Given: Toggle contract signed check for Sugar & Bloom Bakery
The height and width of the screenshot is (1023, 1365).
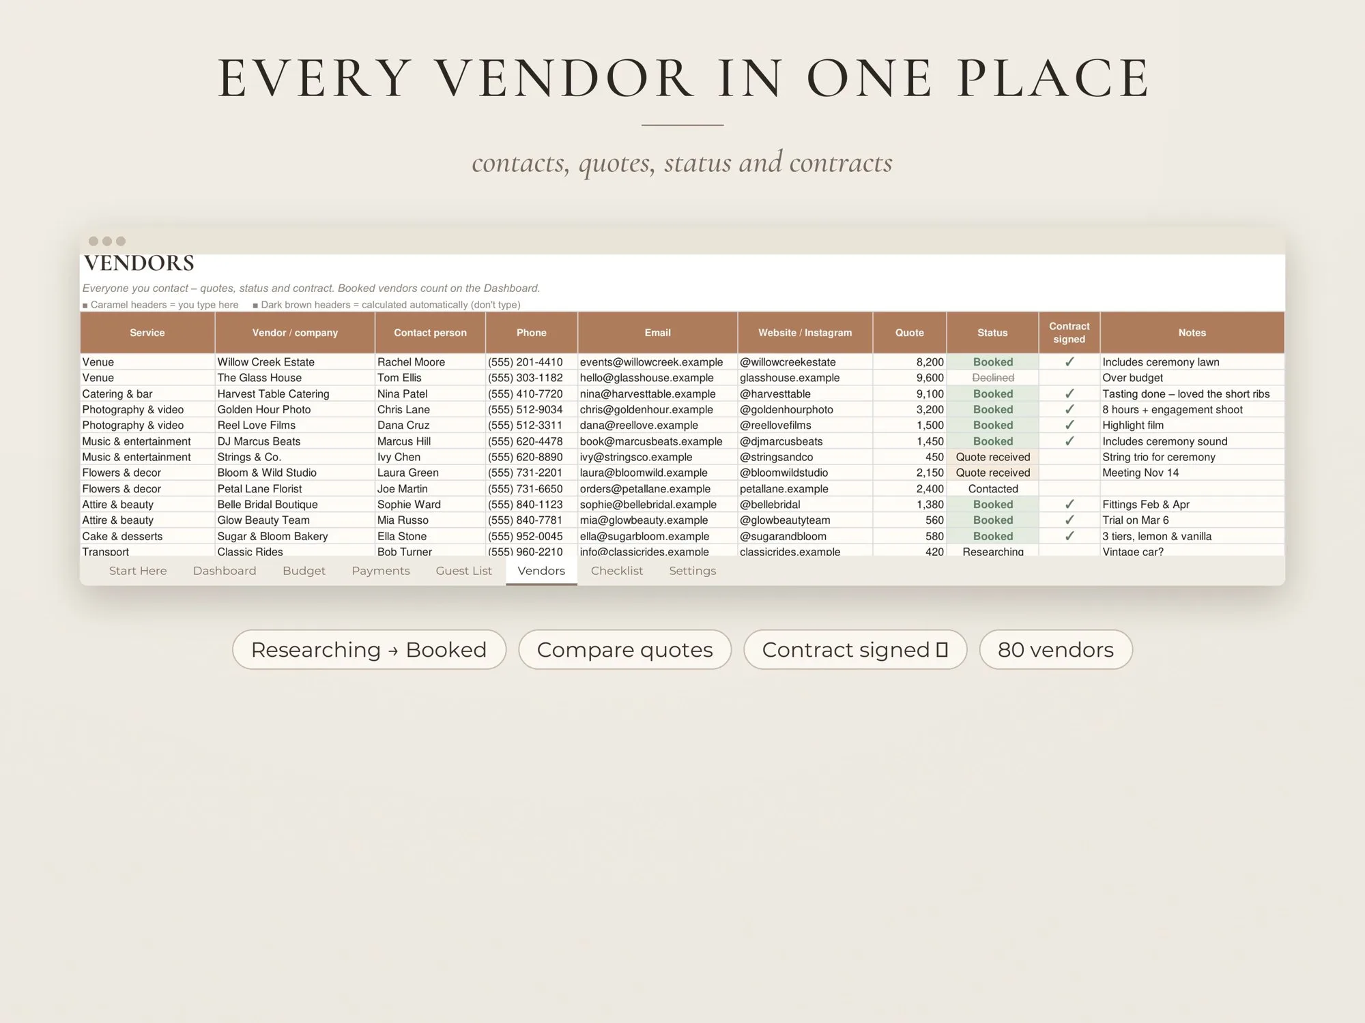Looking at the screenshot, I should click(1069, 536).
